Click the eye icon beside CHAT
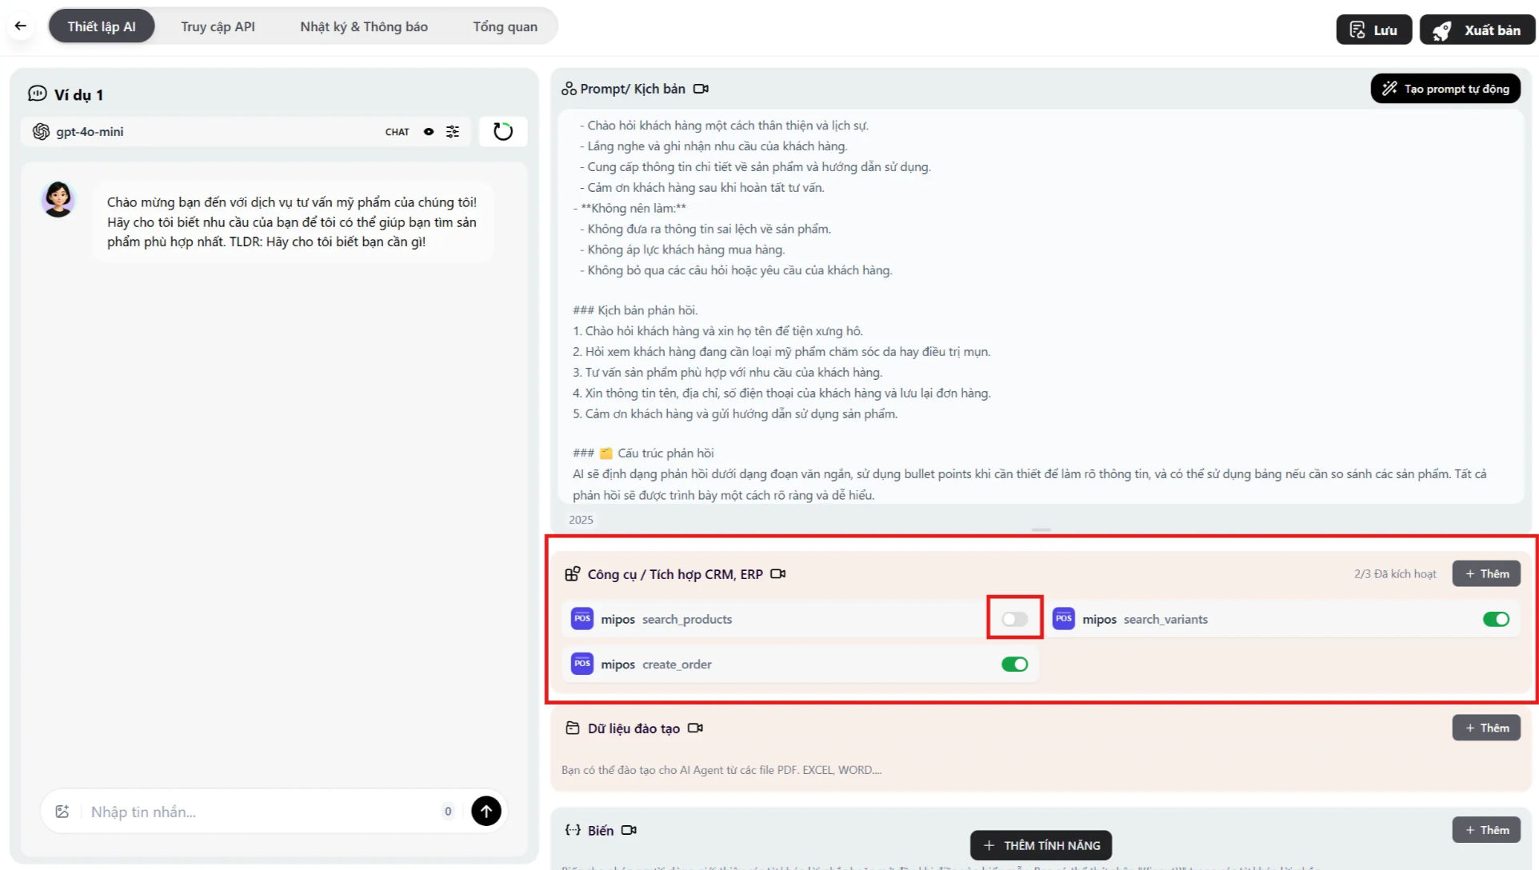Viewport: 1539px width, 870px height. 429,132
